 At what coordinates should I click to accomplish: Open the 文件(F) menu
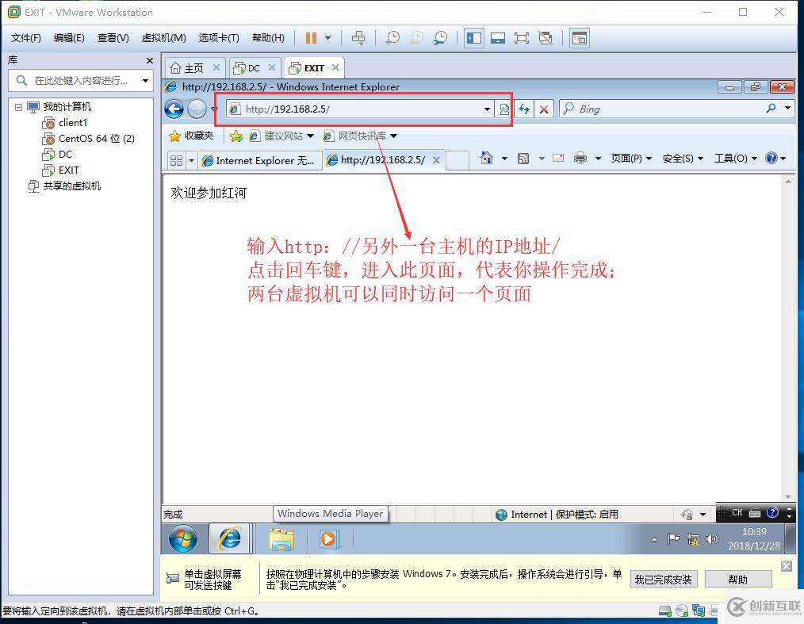(x=25, y=38)
